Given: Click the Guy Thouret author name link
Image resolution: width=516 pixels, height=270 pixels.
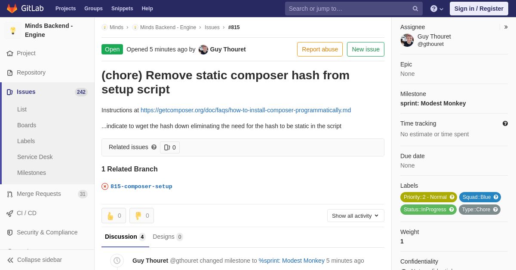Looking at the screenshot, I should pos(228,49).
